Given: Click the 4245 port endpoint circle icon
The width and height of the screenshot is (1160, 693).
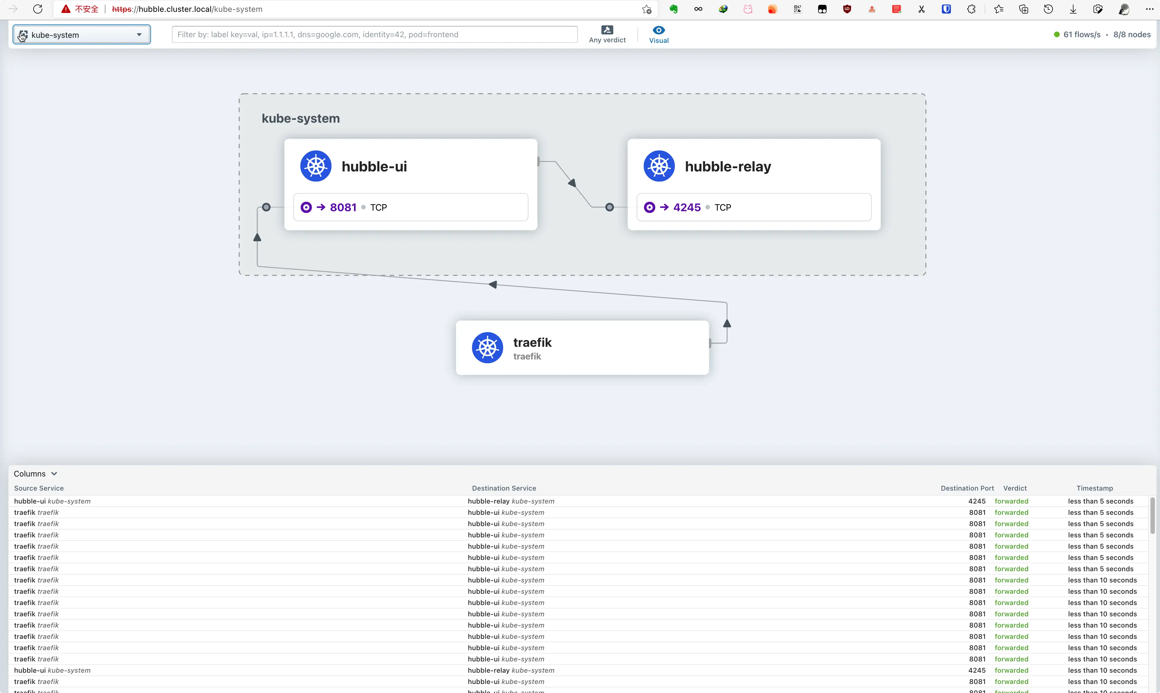Looking at the screenshot, I should pos(649,207).
